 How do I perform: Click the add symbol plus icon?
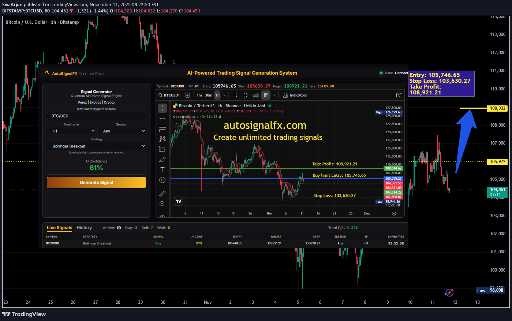(x=187, y=95)
